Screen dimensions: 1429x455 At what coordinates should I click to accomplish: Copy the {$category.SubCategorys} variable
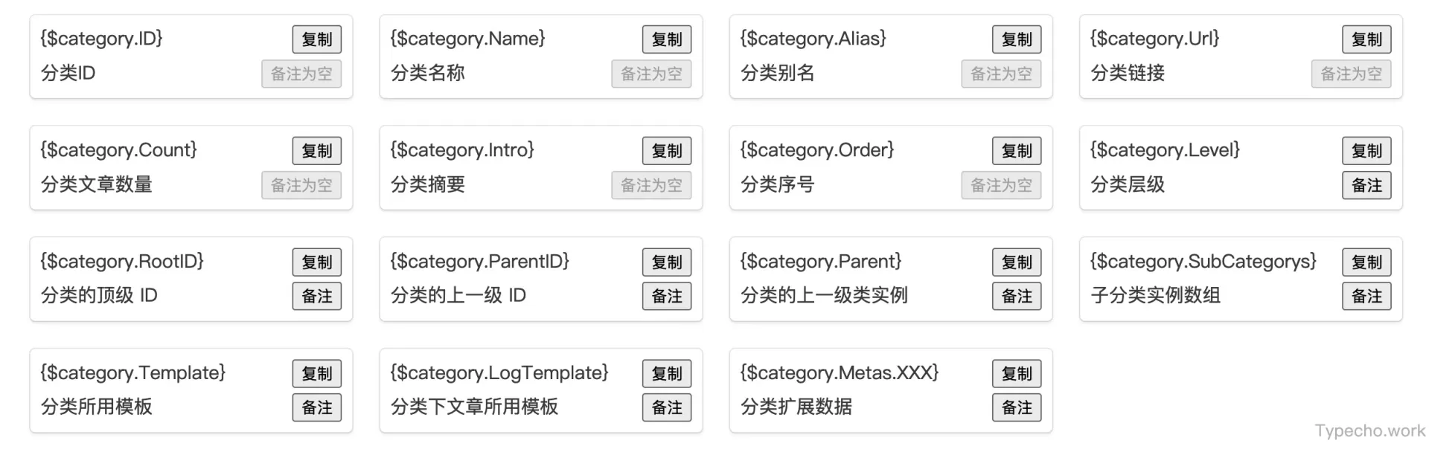[1366, 262]
